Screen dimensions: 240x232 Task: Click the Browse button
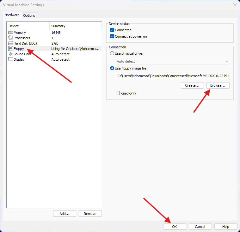[x=218, y=85]
